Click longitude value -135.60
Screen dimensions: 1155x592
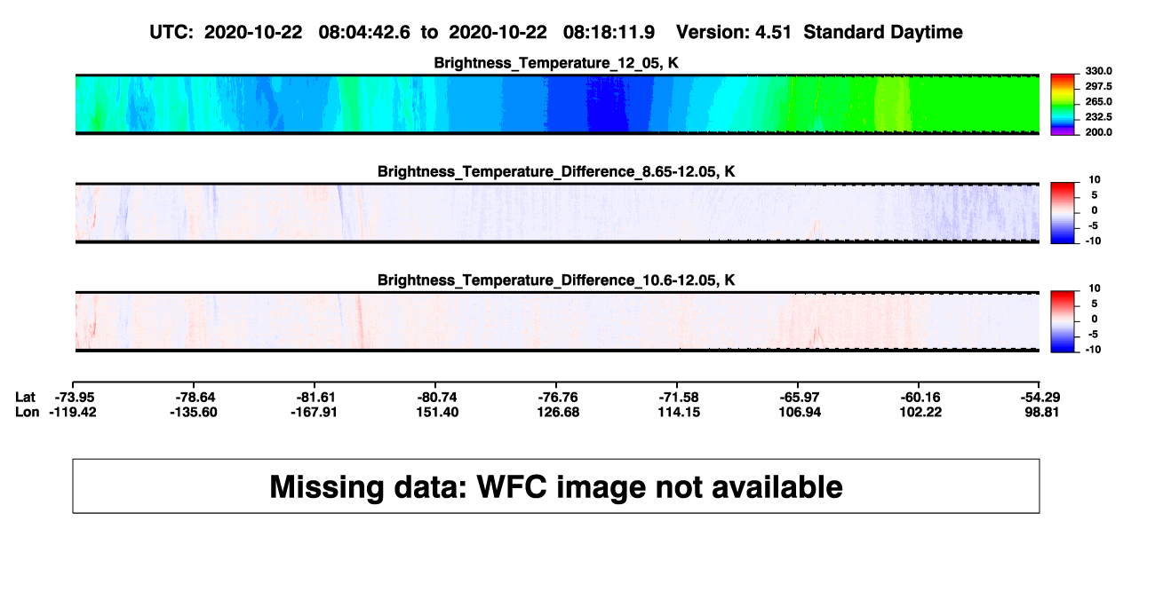tap(193, 412)
